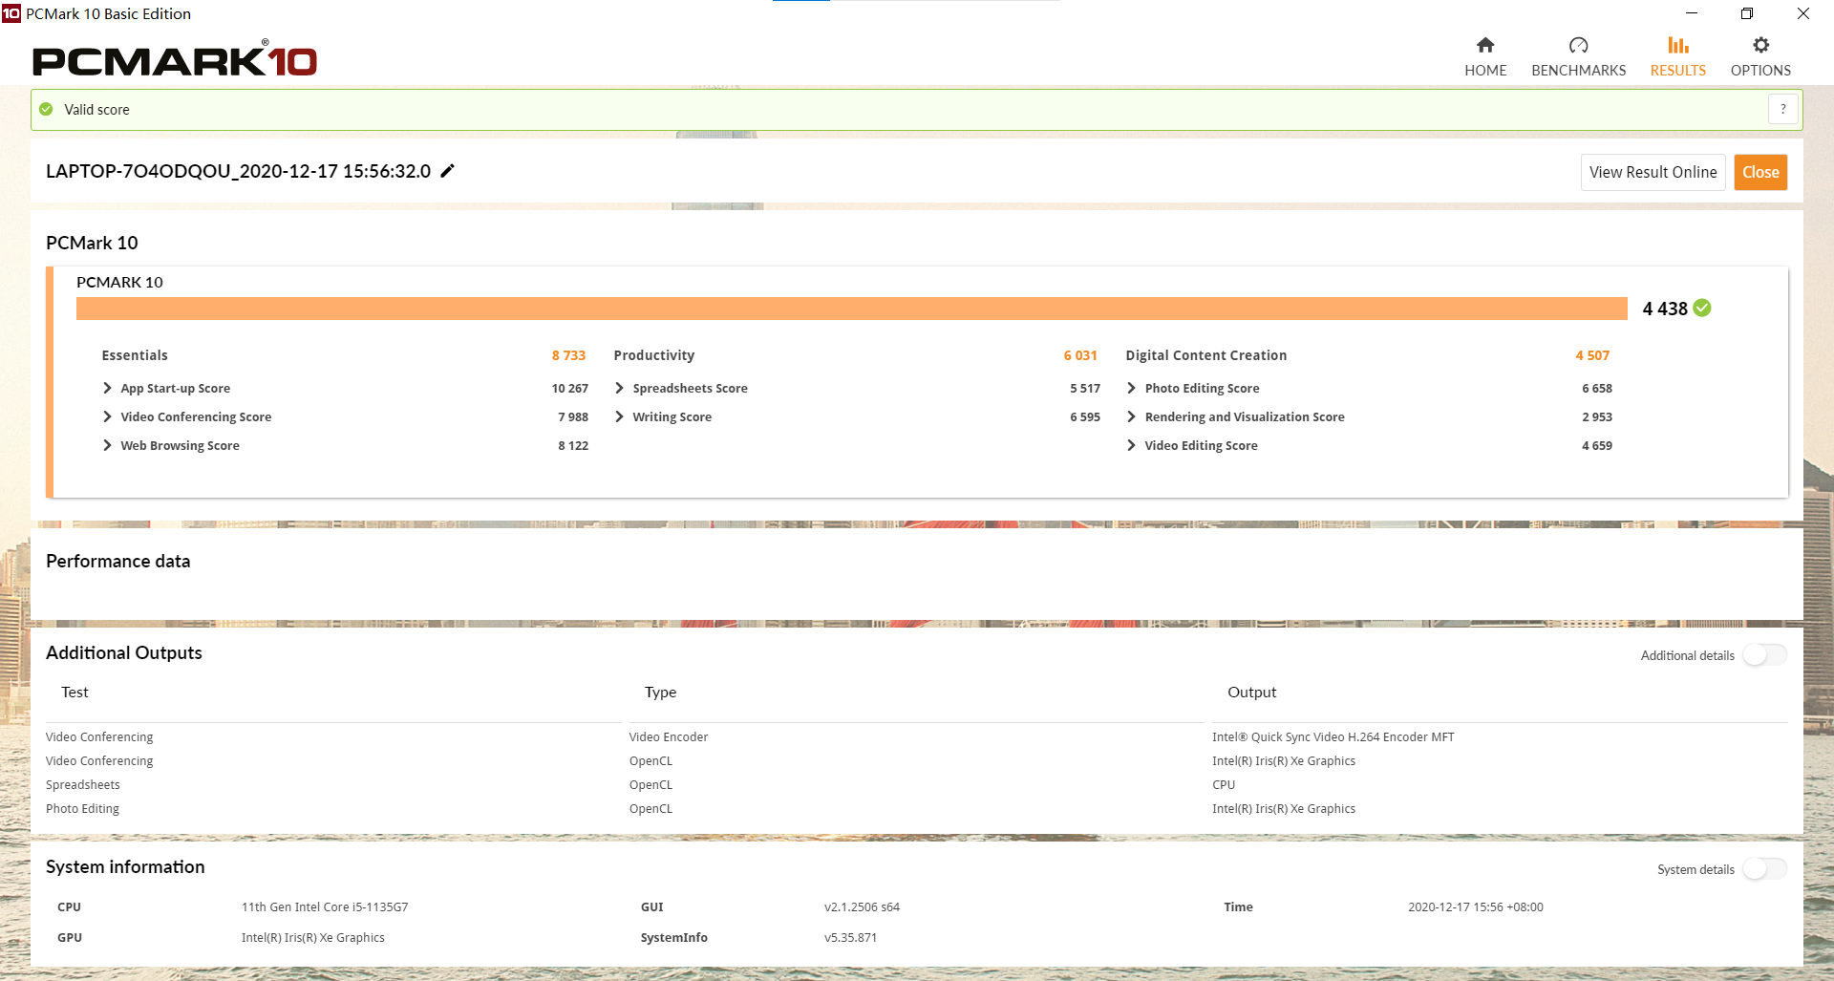1834x981 pixels.
Task: Click the Type column header
Action: tap(660, 692)
